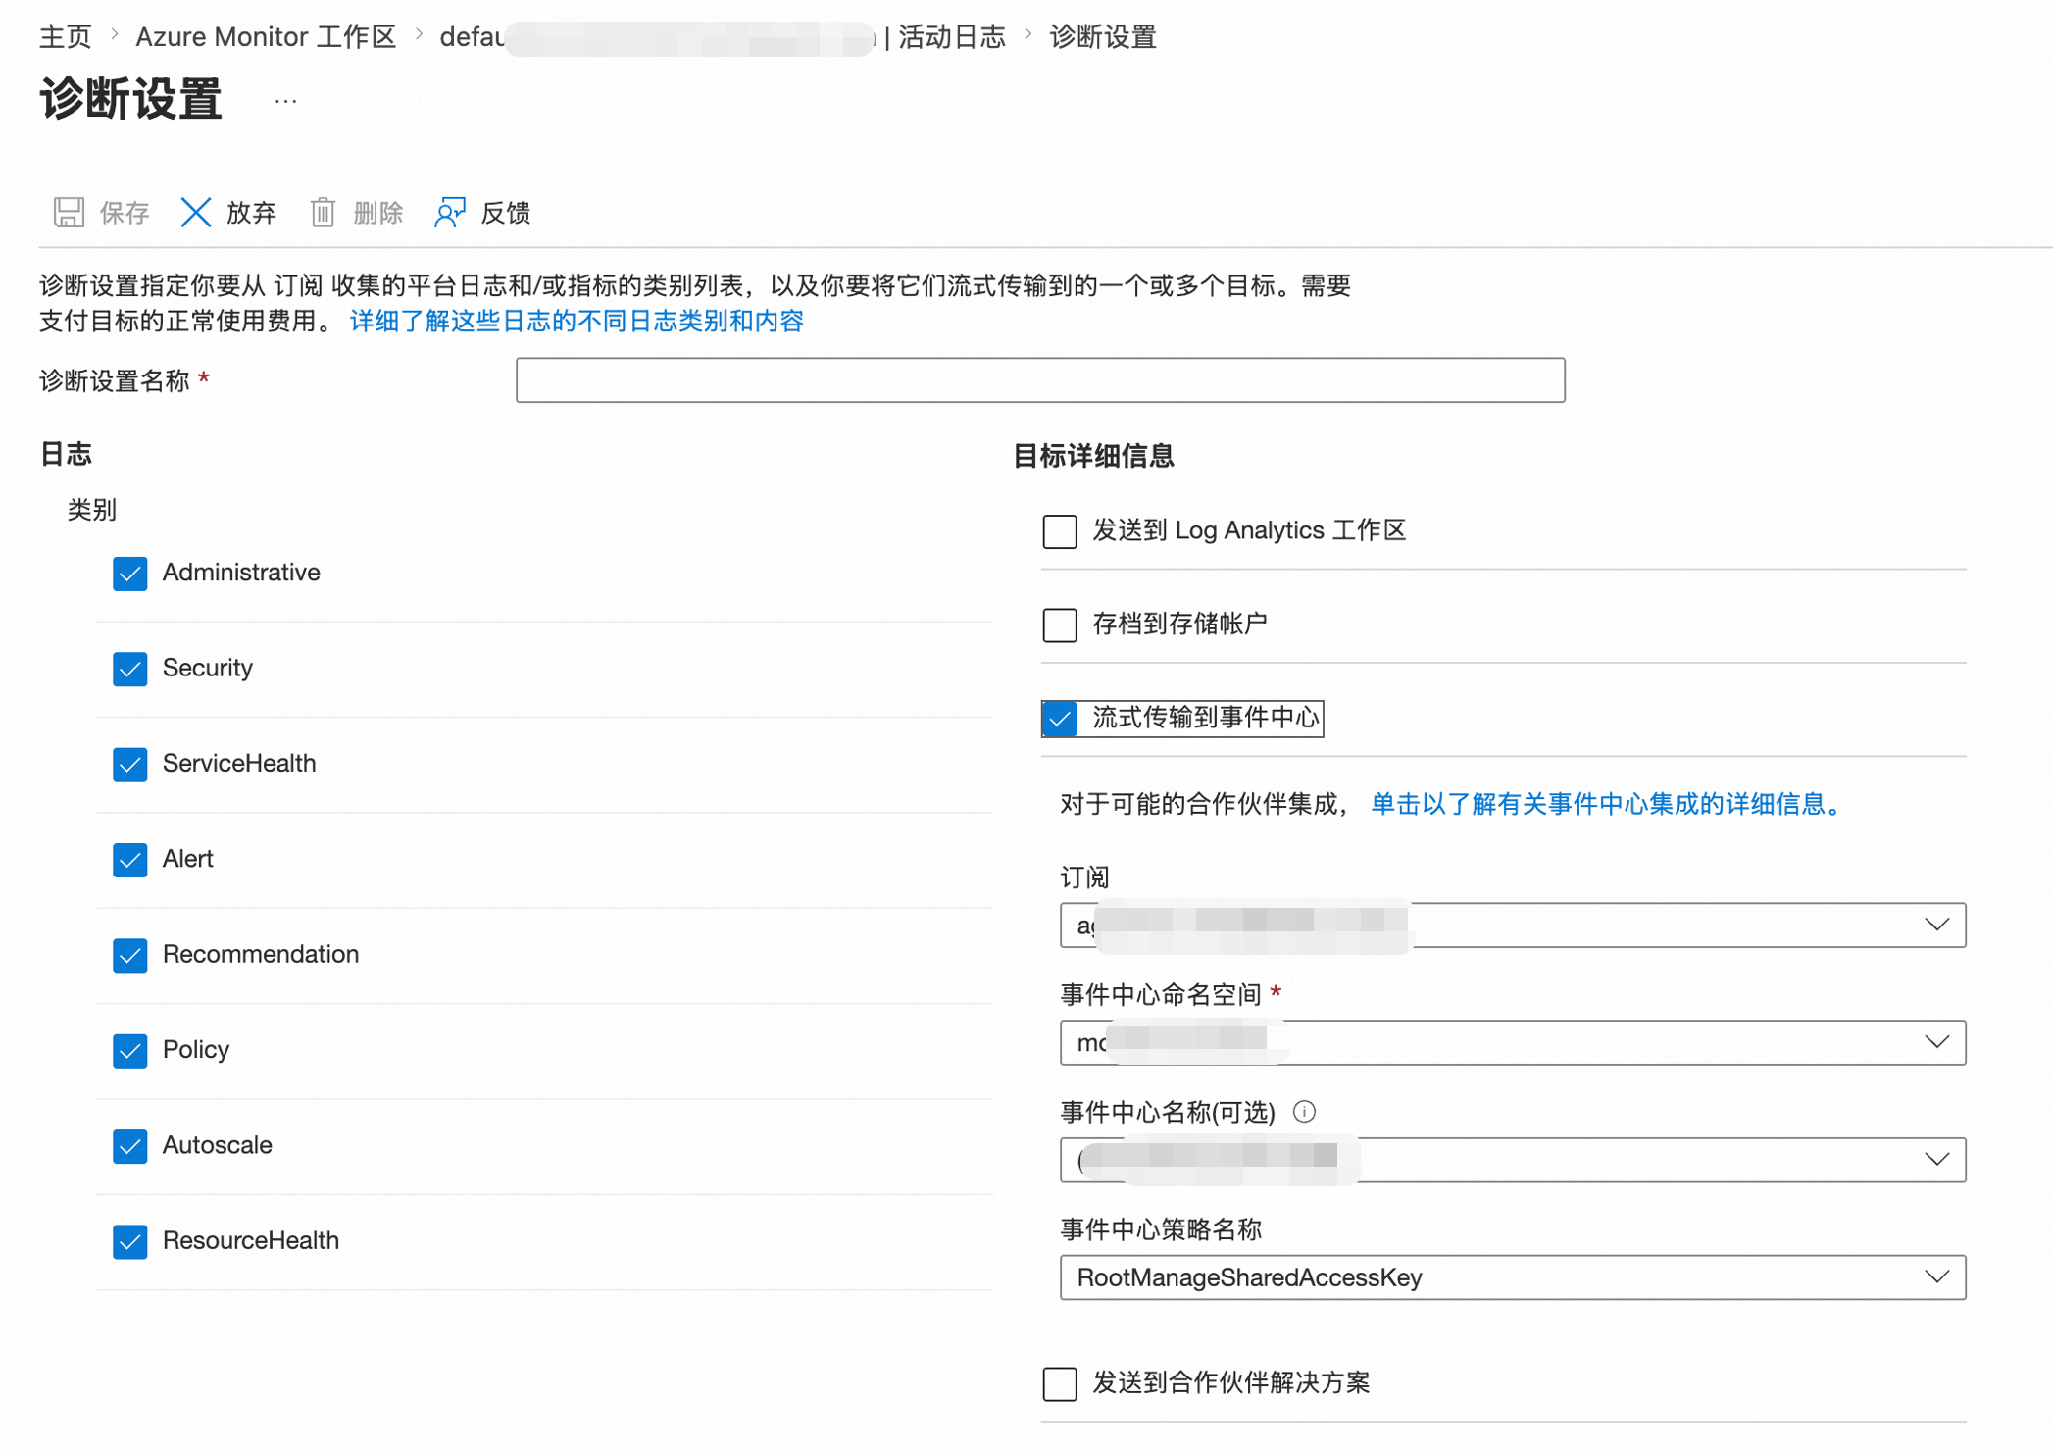Image resolution: width=2053 pixels, height=1451 pixels.
Task: Disable 流式传输到事件中心 checkbox
Action: (1060, 719)
